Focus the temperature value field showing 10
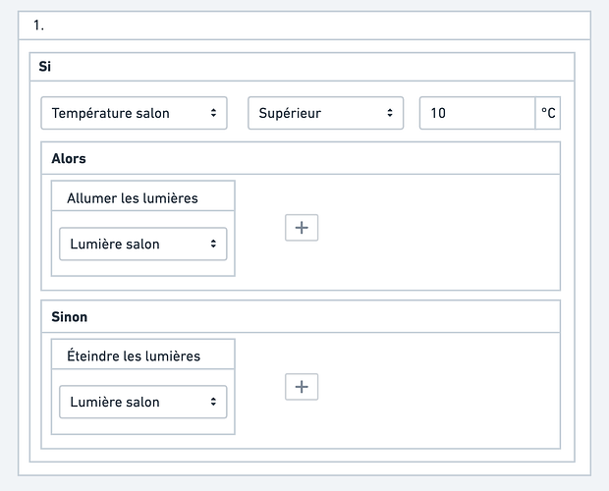The height and width of the screenshot is (491, 609). (x=476, y=113)
